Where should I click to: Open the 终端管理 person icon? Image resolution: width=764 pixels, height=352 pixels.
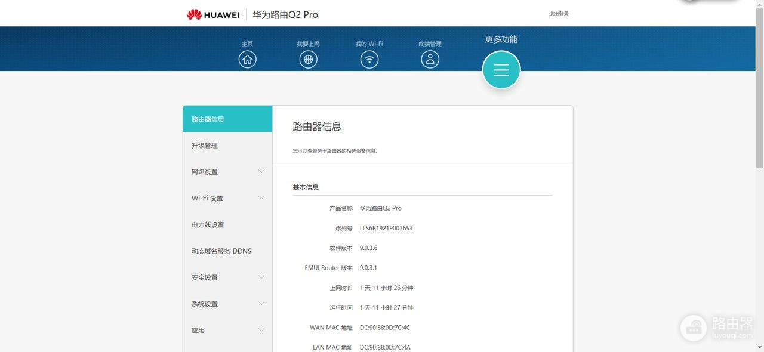(430, 59)
